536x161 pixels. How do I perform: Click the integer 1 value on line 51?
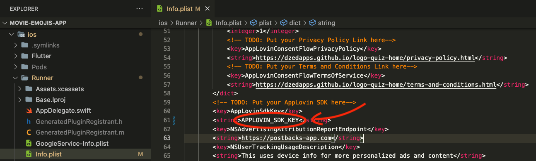(x=261, y=31)
